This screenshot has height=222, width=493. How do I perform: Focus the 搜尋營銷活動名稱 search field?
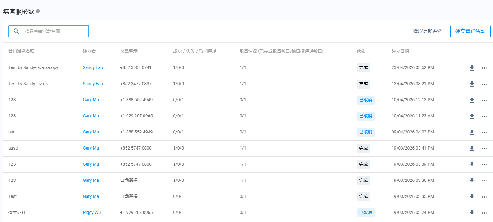tap(49, 31)
